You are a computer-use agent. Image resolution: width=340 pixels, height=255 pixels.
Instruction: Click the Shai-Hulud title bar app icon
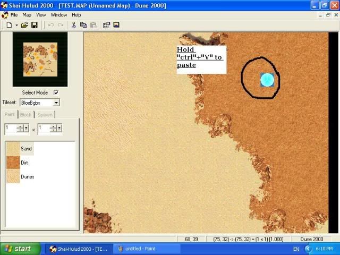click(x=4, y=5)
